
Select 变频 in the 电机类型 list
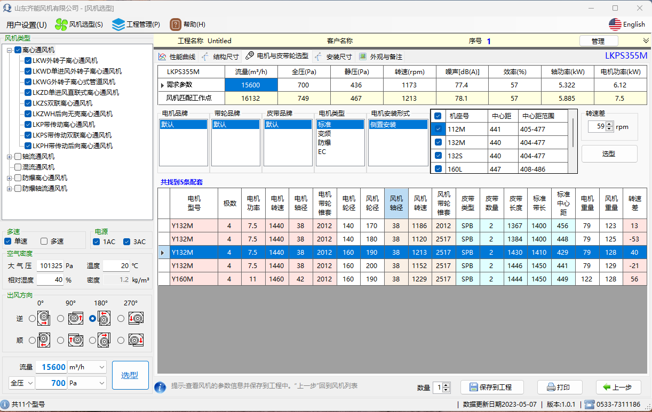(324, 134)
